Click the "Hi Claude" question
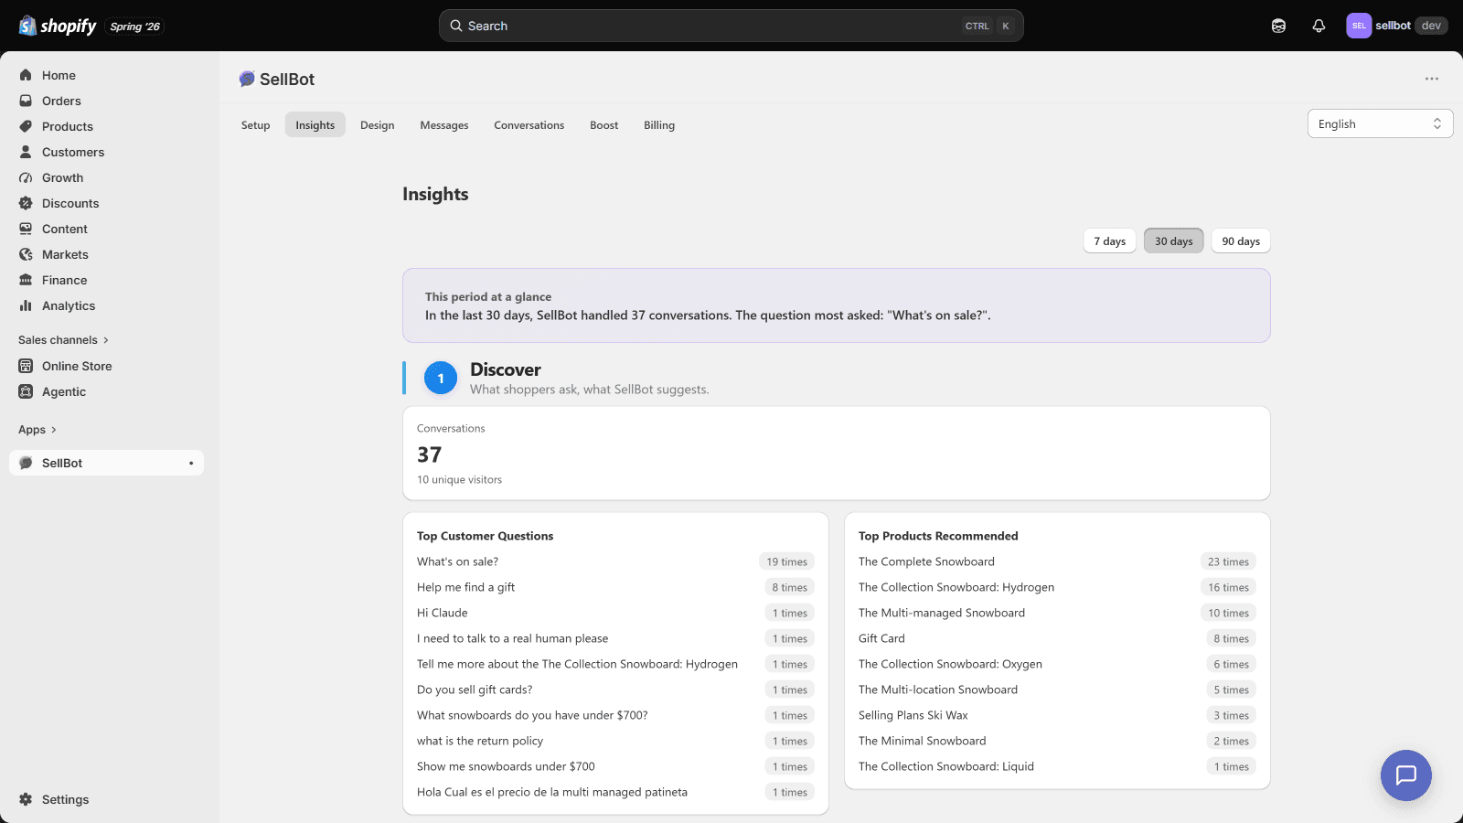 [443, 613]
